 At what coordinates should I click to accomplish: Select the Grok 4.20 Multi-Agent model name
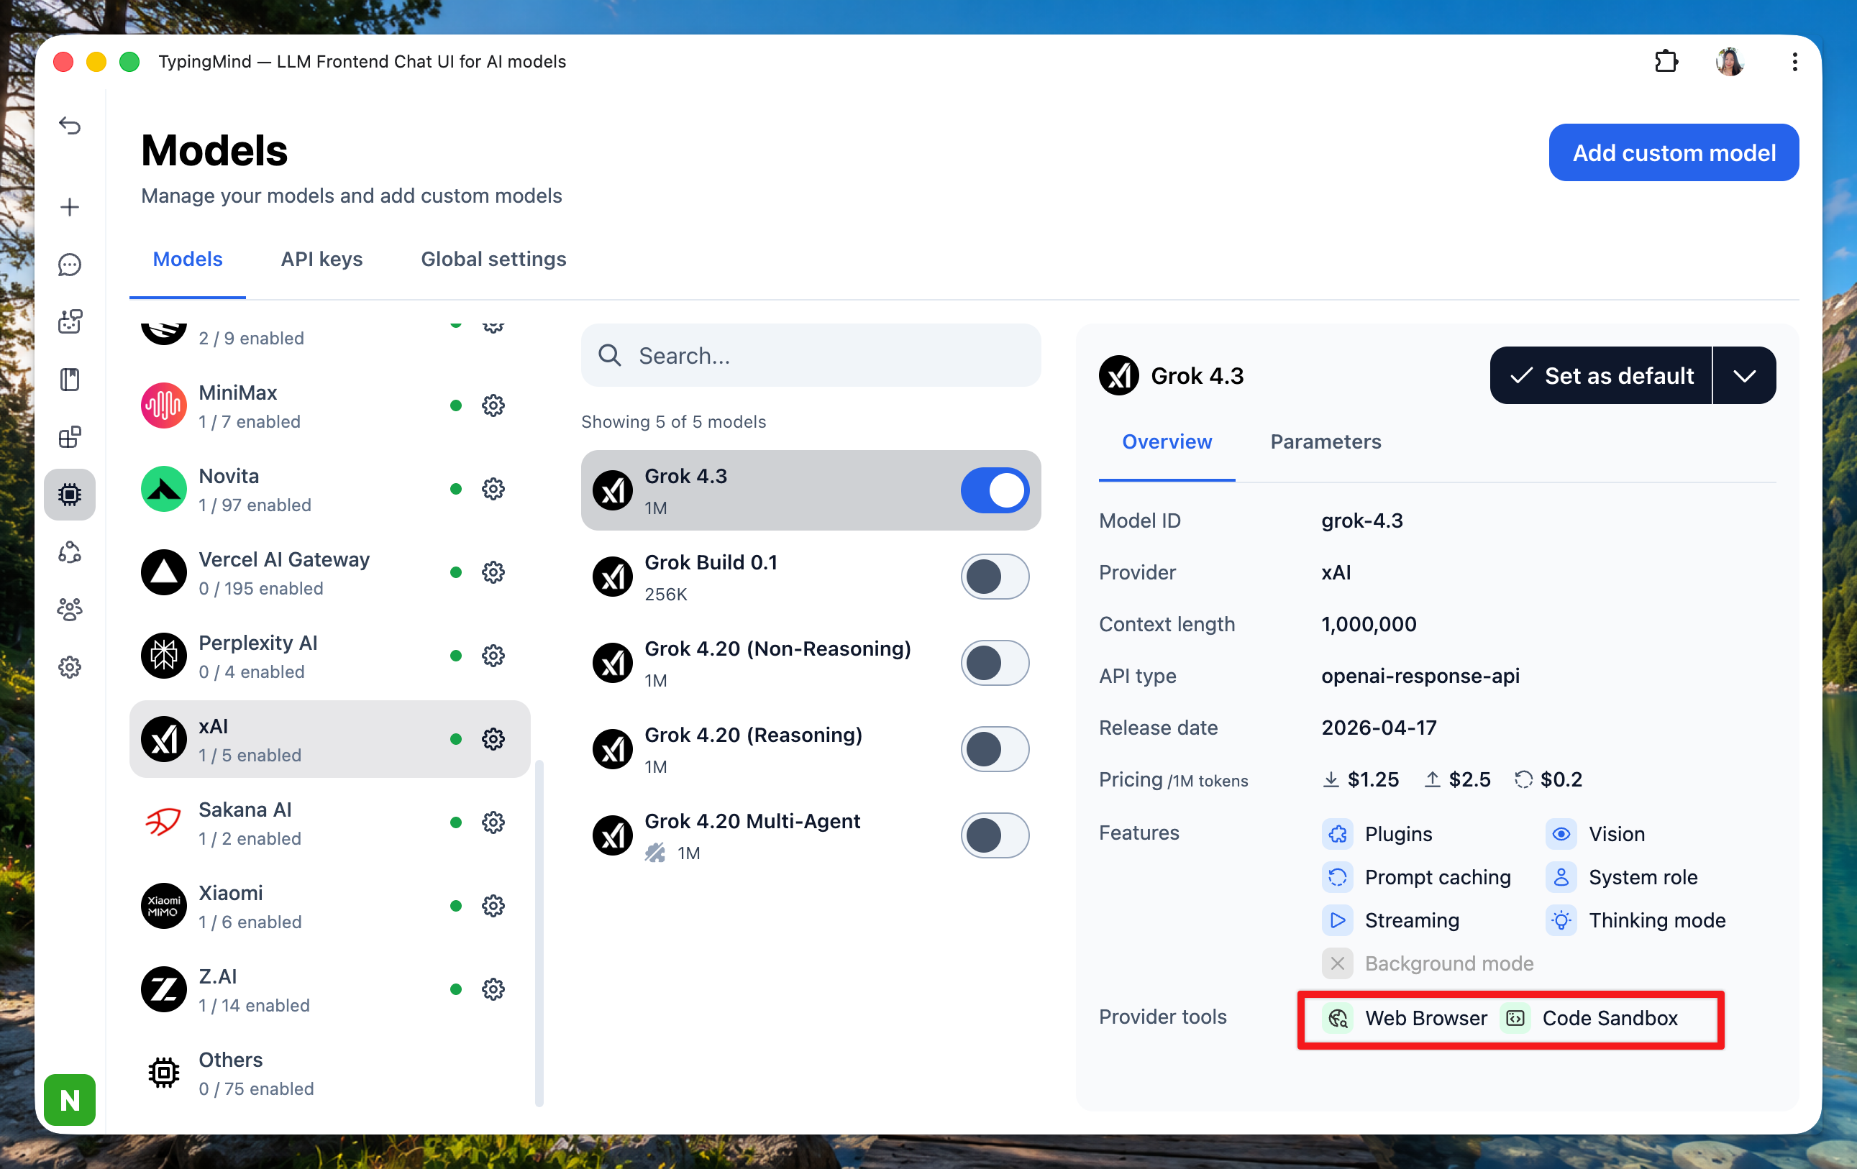pos(752,822)
